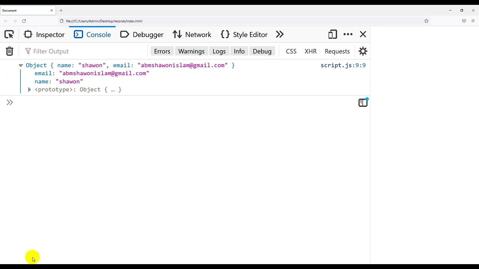This screenshot has width=479, height=269.
Task: Switch to multi-line editor mode icon
Action: [x=363, y=102]
